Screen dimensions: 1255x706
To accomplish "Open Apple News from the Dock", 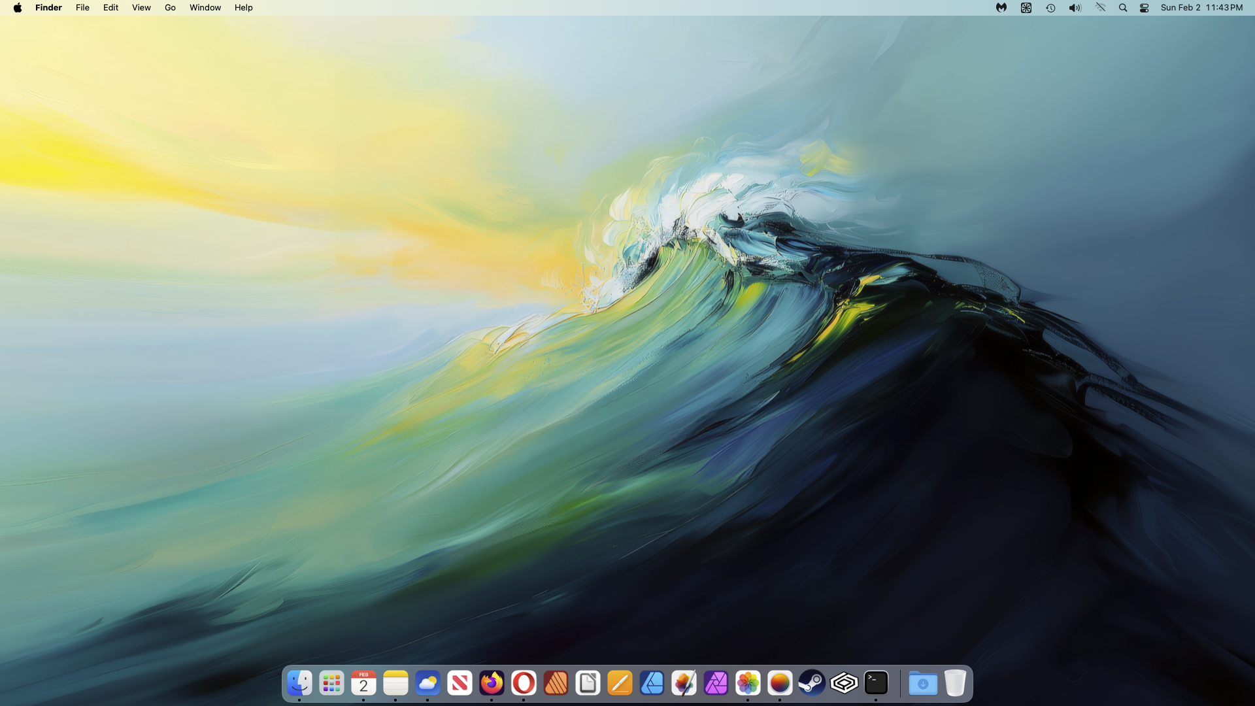I will click(x=460, y=684).
